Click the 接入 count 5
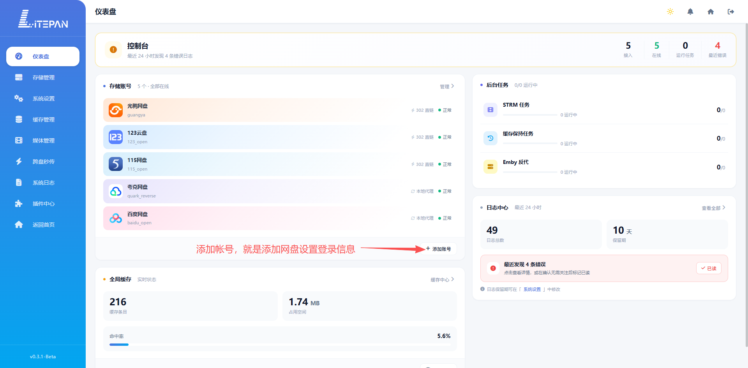 tap(628, 46)
